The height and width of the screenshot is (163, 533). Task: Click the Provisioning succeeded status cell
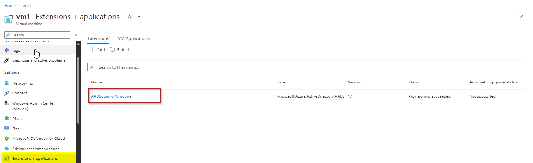(429, 96)
